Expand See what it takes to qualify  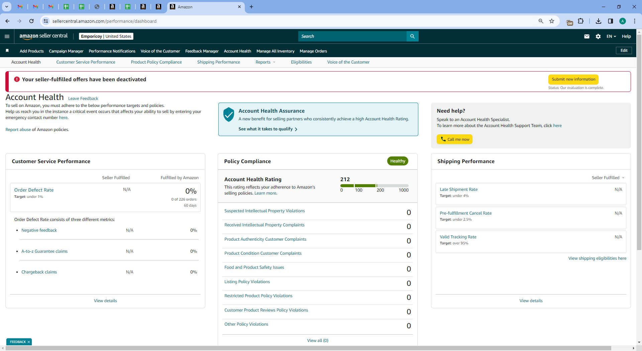pyautogui.click(x=268, y=129)
